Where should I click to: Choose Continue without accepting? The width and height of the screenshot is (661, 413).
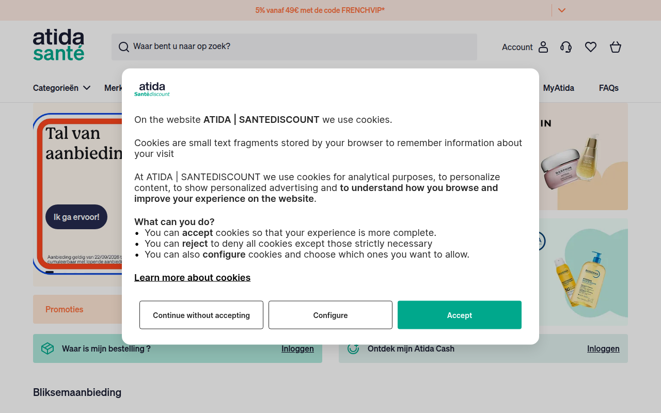pyautogui.click(x=201, y=315)
